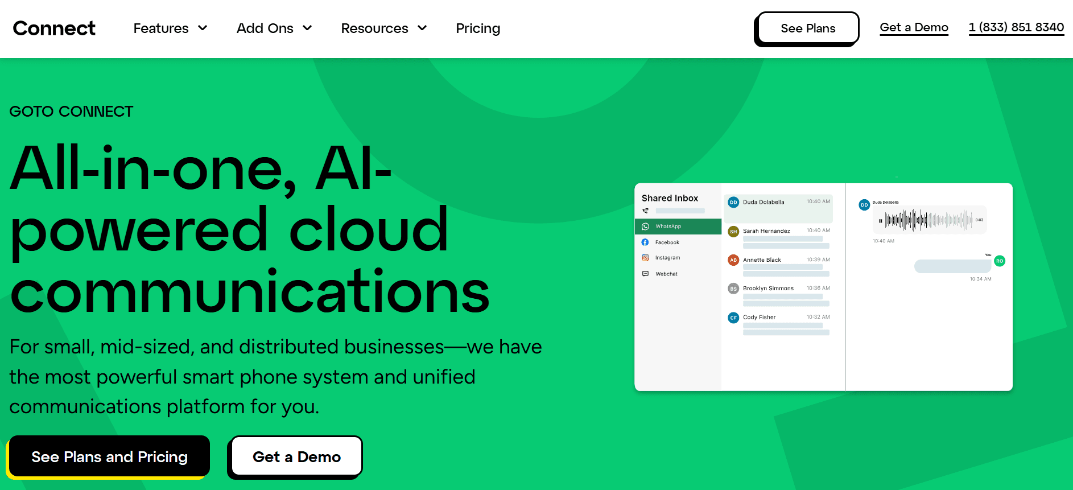Click the green RO avatar in the chat
Viewport: 1073px width, 490px height.
tap(1000, 261)
